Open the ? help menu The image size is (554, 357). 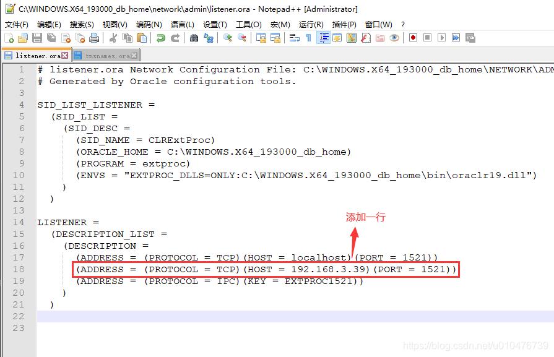point(403,24)
